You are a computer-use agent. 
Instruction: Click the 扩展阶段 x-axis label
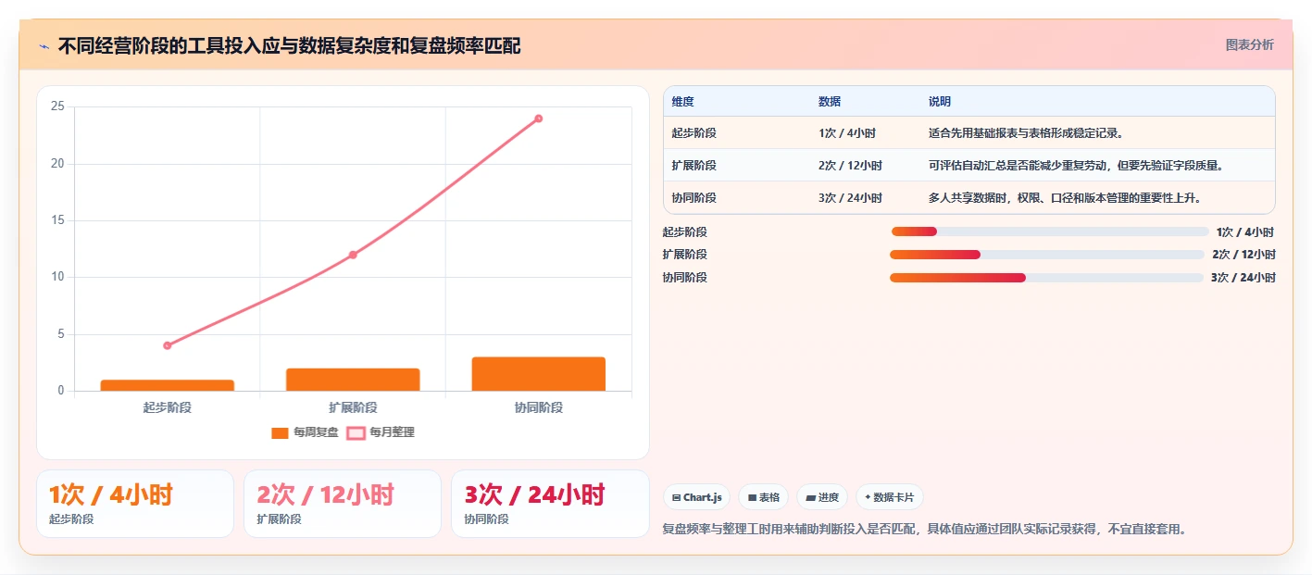pos(353,407)
